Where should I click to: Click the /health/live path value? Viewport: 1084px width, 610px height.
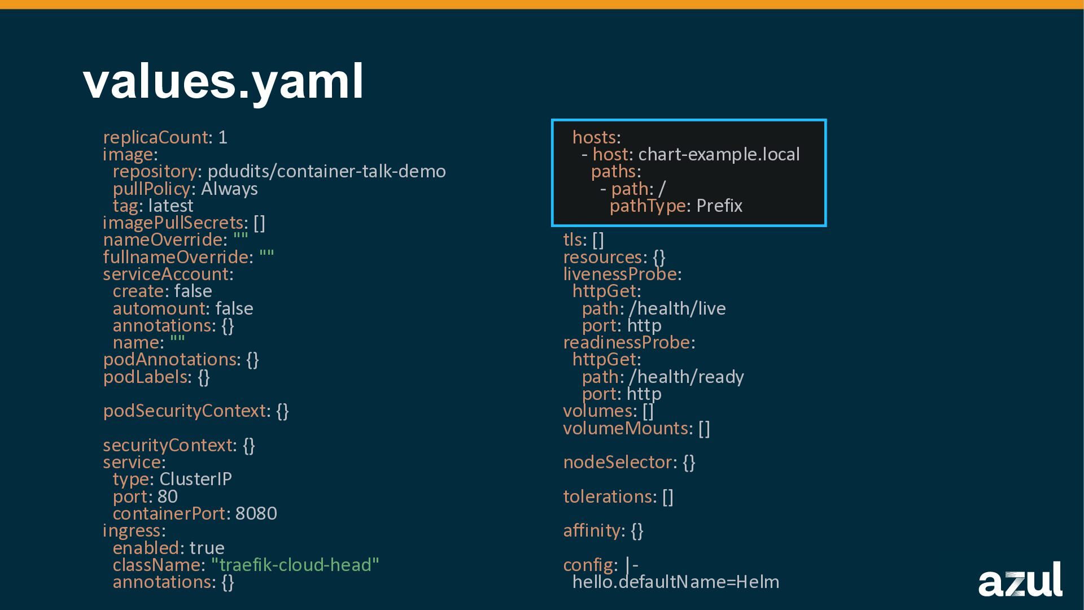click(x=677, y=308)
